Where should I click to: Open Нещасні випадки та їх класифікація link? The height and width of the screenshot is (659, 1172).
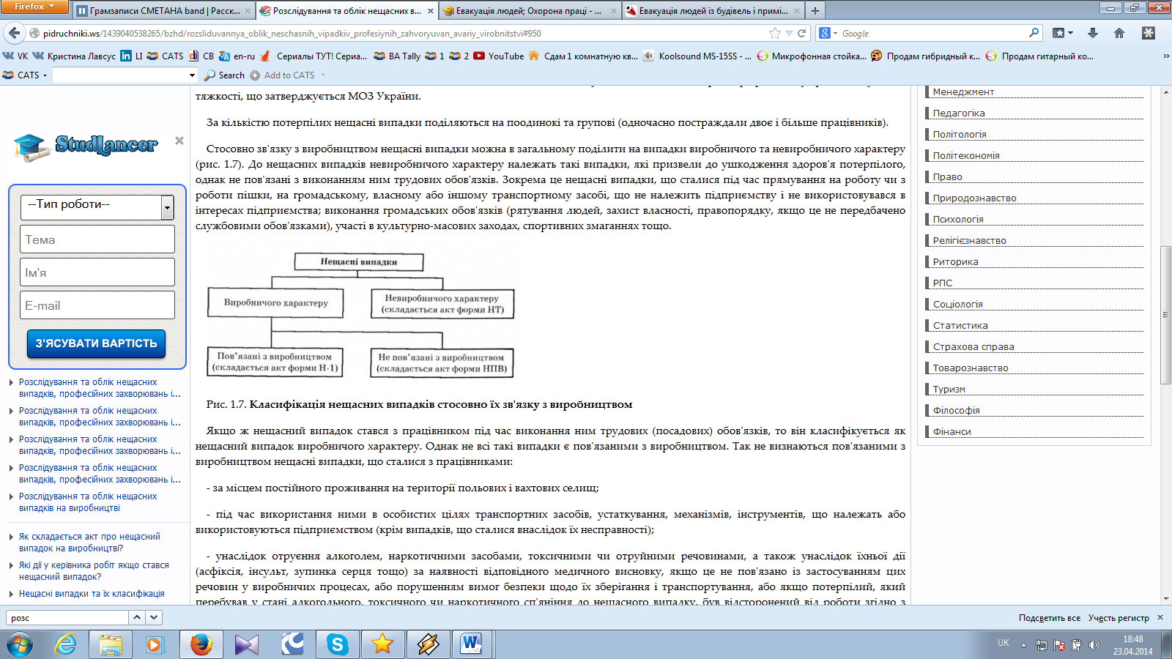click(x=92, y=593)
